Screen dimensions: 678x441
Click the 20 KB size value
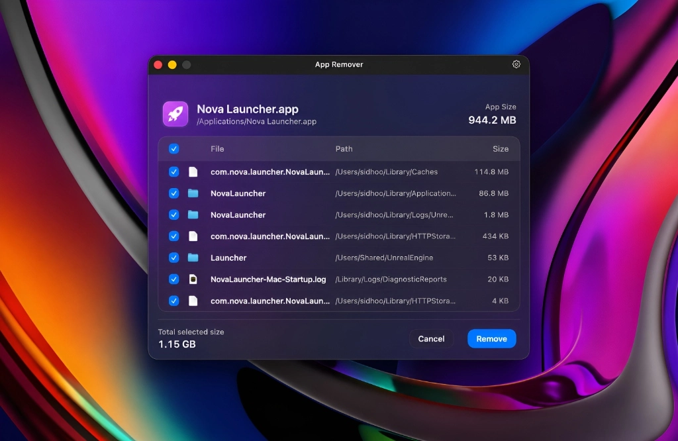coord(498,279)
